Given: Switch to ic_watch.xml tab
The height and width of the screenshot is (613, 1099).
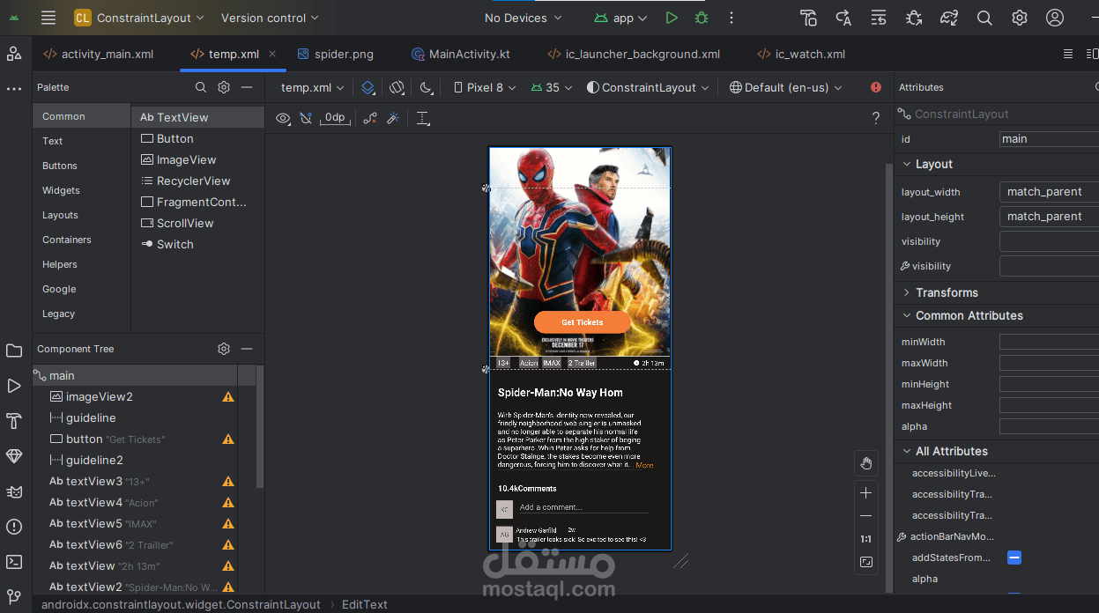Looking at the screenshot, I should click(801, 54).
